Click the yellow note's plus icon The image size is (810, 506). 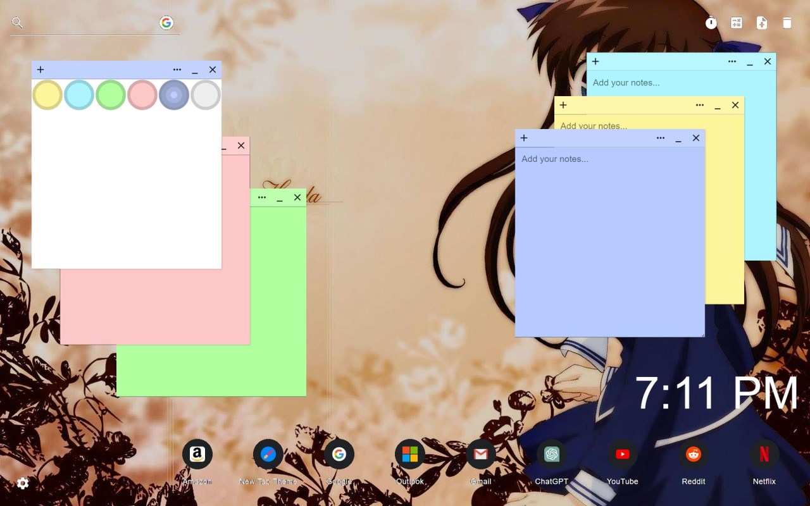(x=563, y=105)
